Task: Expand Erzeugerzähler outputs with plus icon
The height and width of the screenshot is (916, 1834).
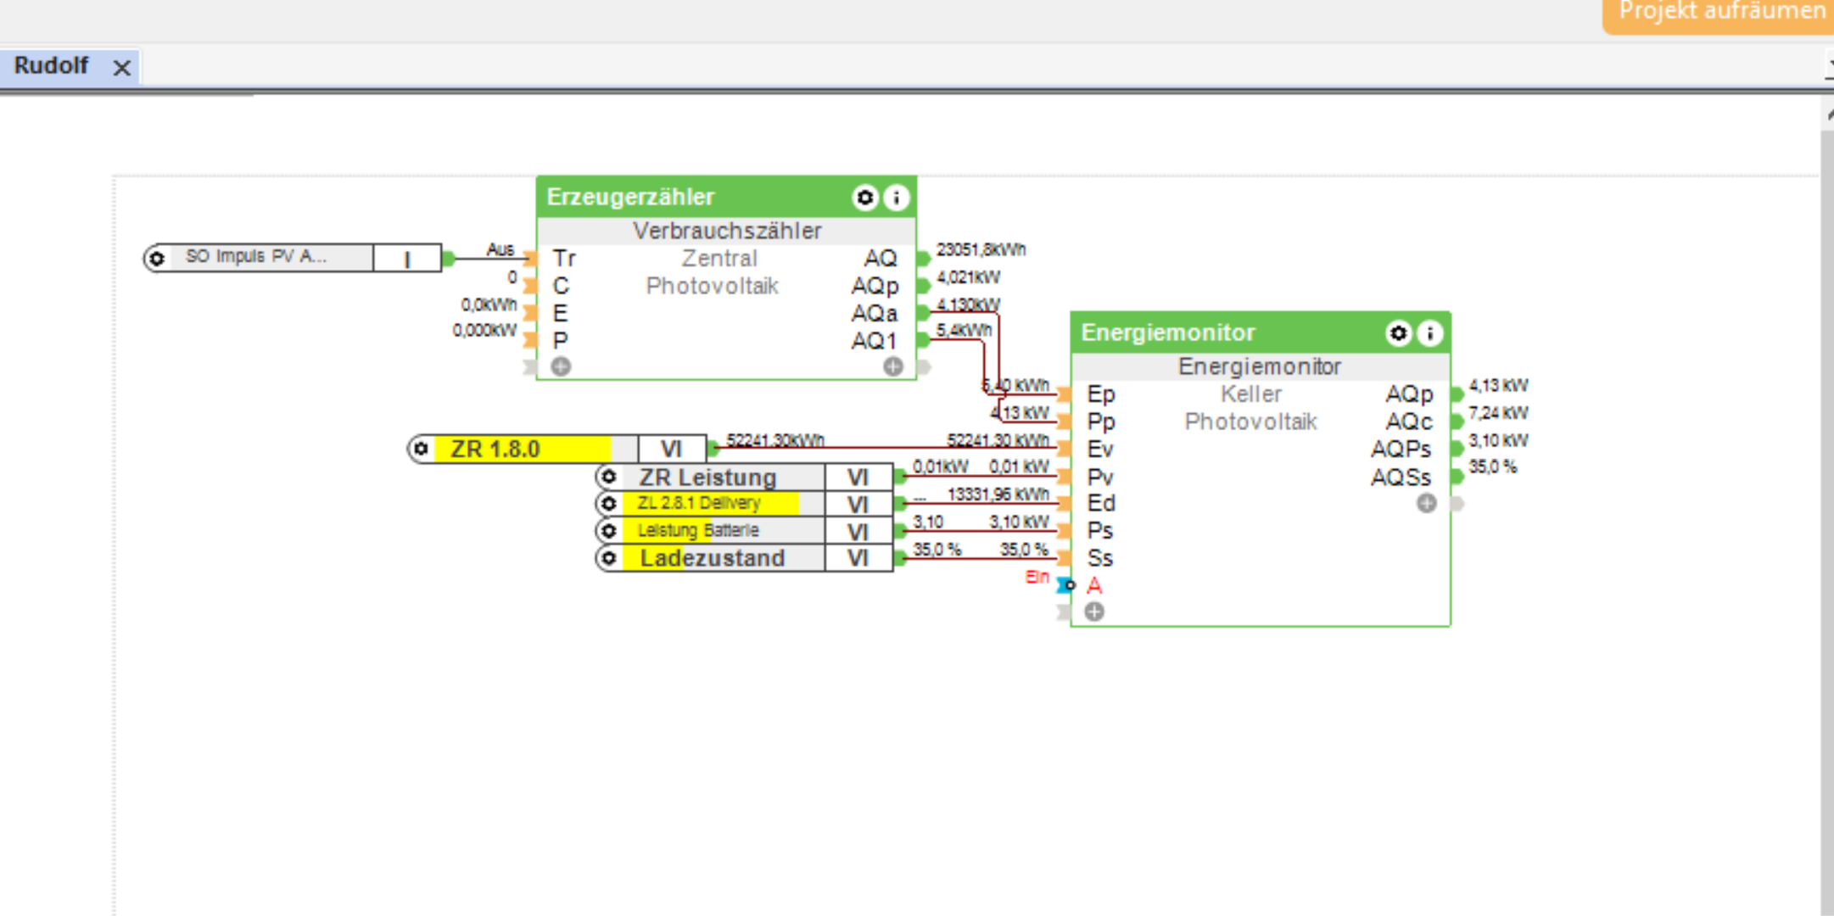Action: click(x=892, y=366)
